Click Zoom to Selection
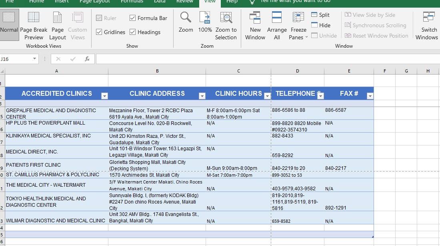Image resolution: width=440 pixels, height=246 pixels. (226, 26)
